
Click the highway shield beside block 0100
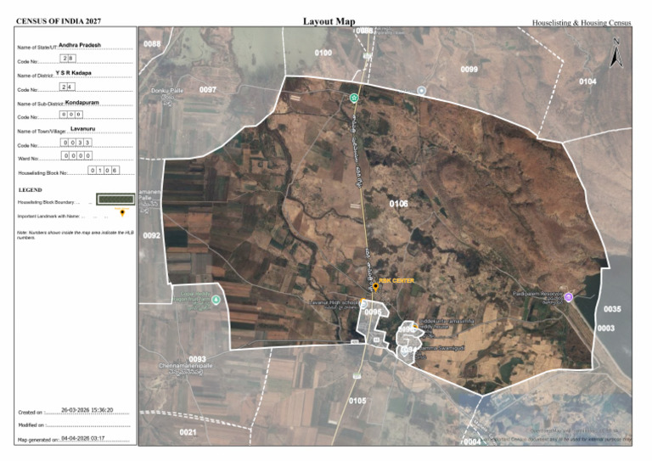(367, 55)
